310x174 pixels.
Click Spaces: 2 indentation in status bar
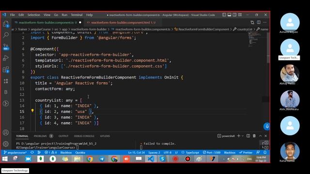click(154, 153)
